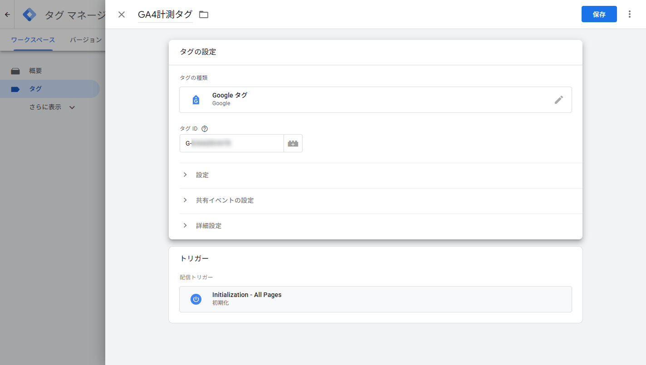Click the pencil edit icon for tag type
This screenshot has width=646, height=365.
click(x=559, y=100)
